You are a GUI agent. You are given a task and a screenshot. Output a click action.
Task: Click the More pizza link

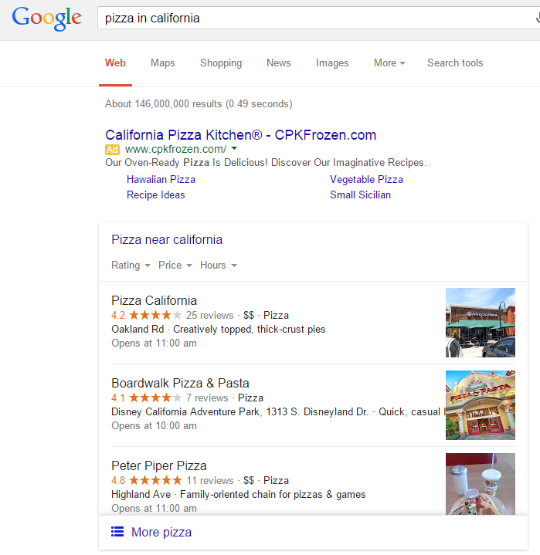(161, 532)
